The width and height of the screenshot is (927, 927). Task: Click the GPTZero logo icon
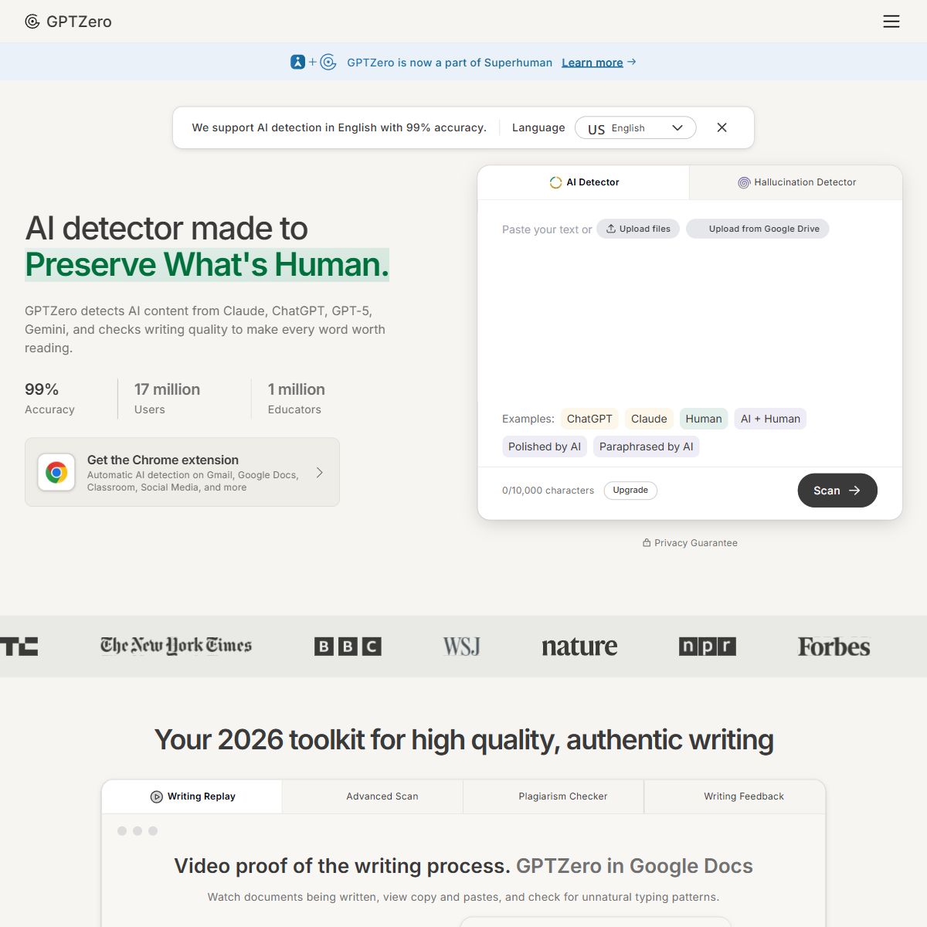[x=32, y=22]
